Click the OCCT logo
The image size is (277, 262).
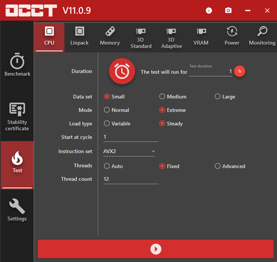31,10
